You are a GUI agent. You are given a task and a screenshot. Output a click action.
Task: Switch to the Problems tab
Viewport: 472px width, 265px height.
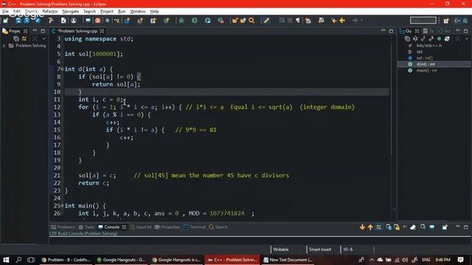pos(63,227)
